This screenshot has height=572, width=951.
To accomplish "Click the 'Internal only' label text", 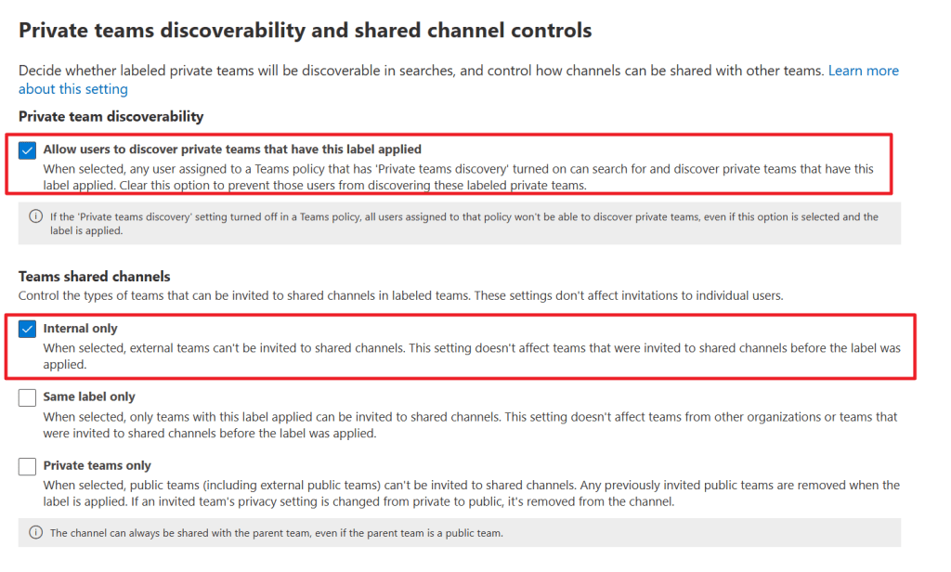I will click(x=80, y=328).
